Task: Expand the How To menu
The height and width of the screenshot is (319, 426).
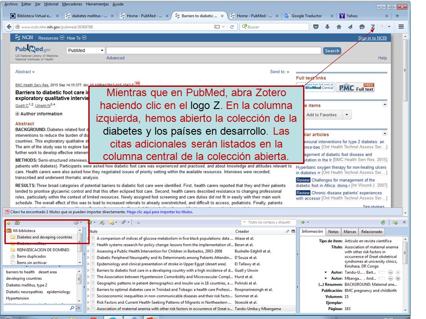Action: pyautogui.click(x=77, y=38)
